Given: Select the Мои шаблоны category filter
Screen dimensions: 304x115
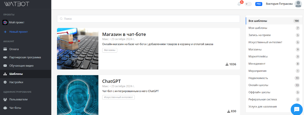Looking at the screenshot, I should tap(258, 28).
